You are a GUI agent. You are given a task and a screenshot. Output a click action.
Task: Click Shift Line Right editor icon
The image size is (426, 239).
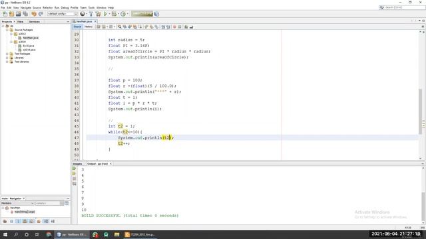[x=168, y=27]
